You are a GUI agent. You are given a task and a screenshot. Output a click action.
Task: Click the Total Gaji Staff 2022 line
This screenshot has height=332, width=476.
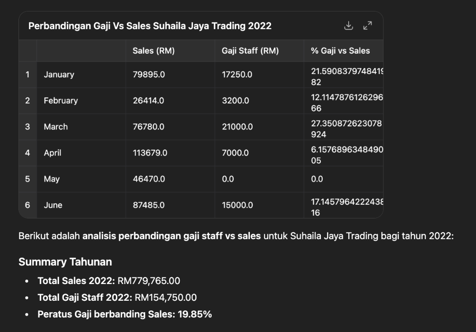point(117,298)
